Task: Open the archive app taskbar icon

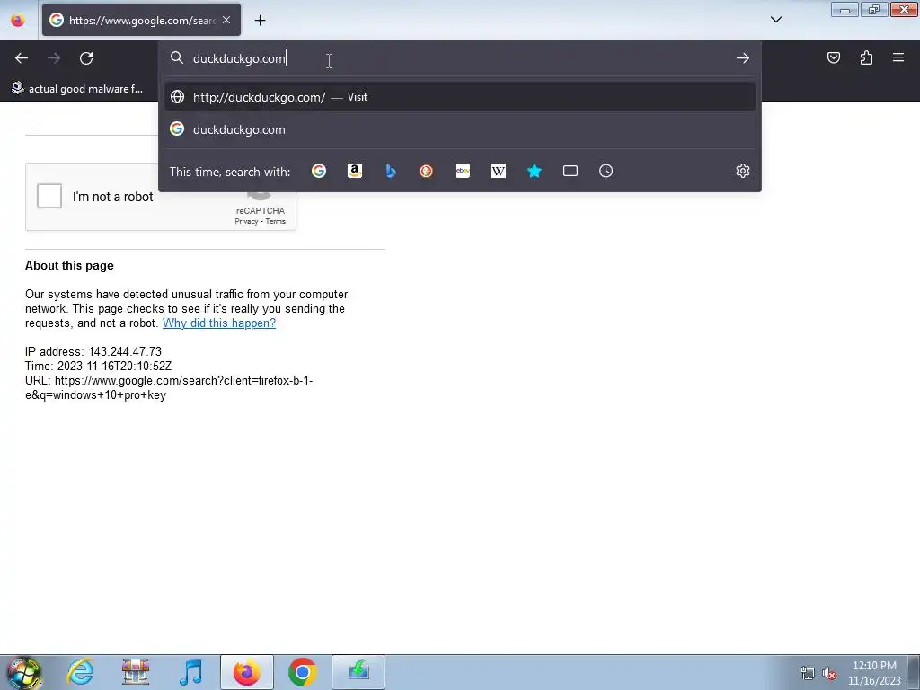Action: tap(136, 672)
